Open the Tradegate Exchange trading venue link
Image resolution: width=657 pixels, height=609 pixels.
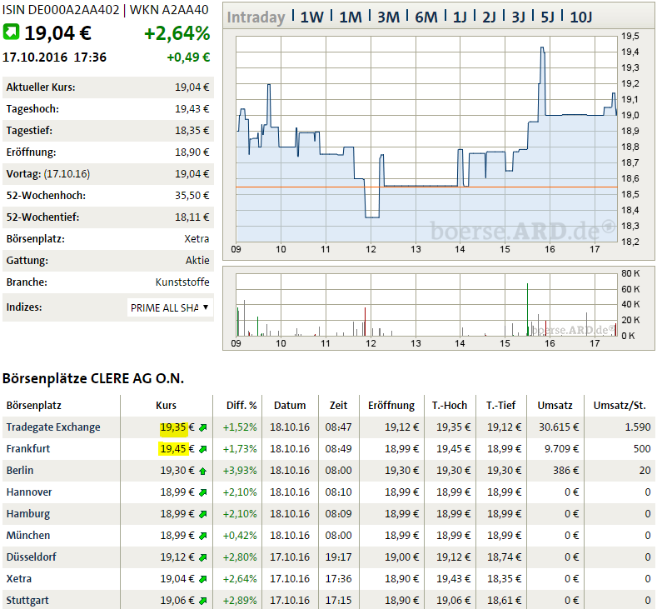coord(52,427)
